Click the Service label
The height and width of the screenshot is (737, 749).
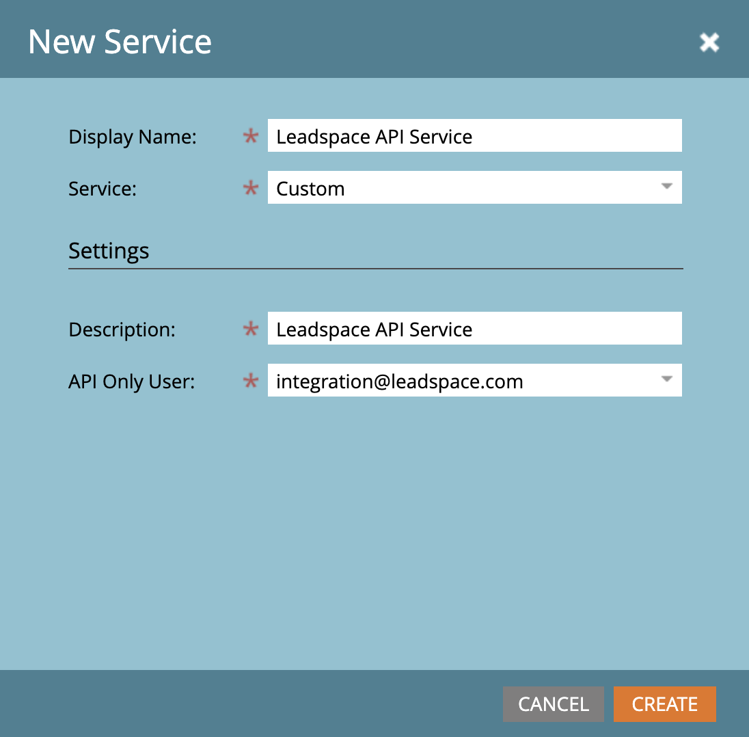point(103,189)
